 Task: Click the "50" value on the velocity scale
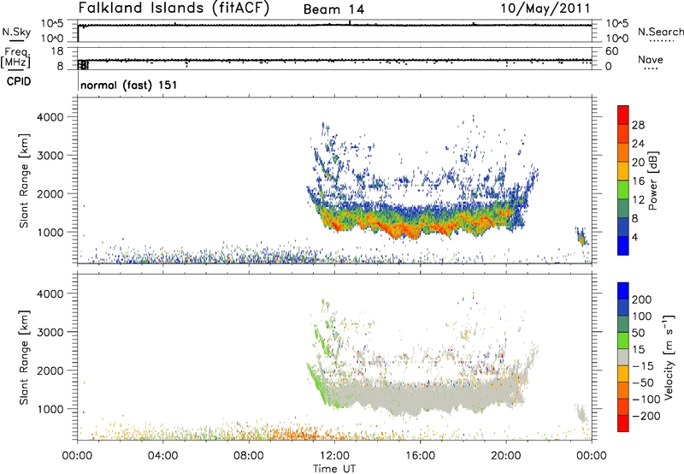pos(638,333)
